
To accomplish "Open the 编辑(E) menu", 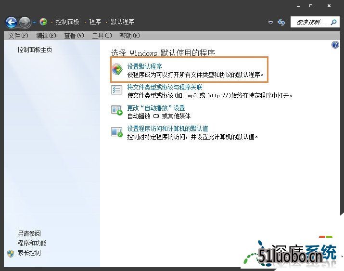I will 46,36.
